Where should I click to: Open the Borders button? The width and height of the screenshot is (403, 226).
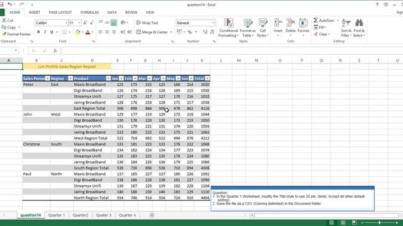click(64, 32)
